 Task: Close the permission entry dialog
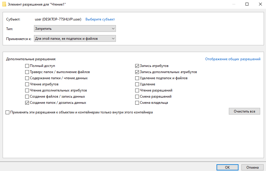click(x=260, y=4)
